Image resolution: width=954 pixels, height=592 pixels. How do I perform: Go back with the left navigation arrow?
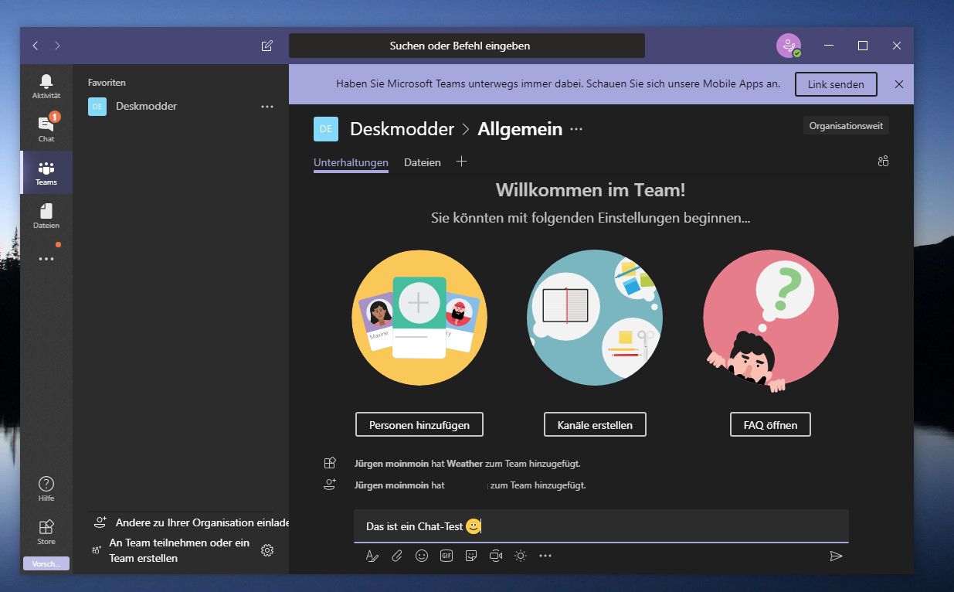point(36,46)
